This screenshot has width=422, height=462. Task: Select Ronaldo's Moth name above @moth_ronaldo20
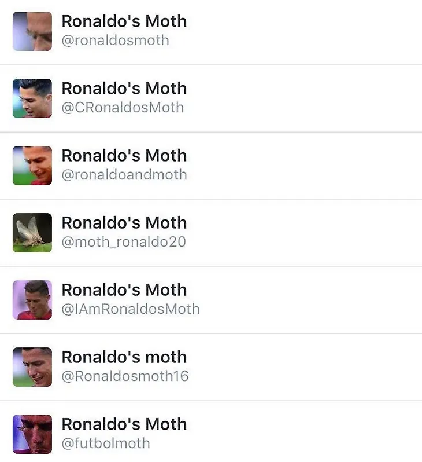point(124,223)
